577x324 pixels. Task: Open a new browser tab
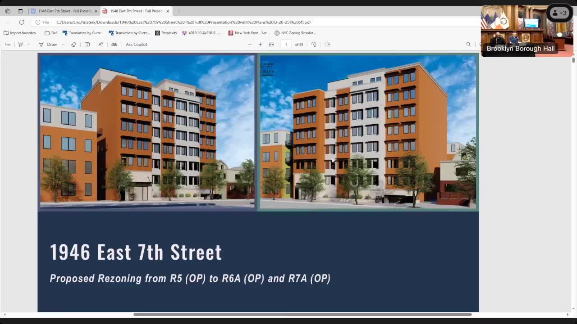[x=179, y=11]
